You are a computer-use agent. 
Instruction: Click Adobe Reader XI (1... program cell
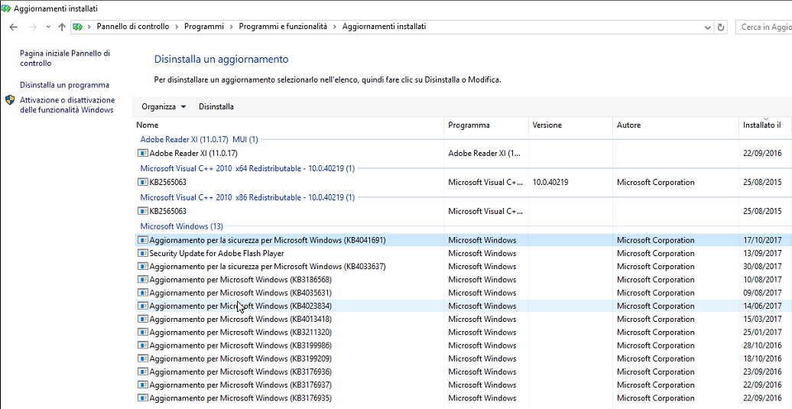[485, 153]
